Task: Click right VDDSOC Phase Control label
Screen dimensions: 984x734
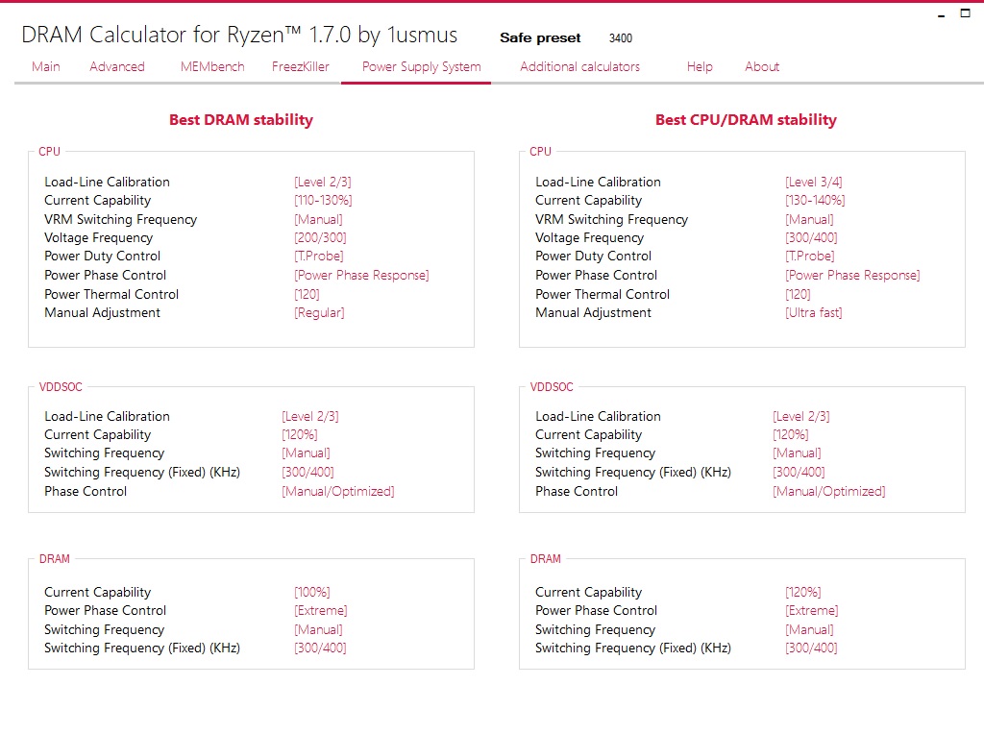Action: point(577,491)
